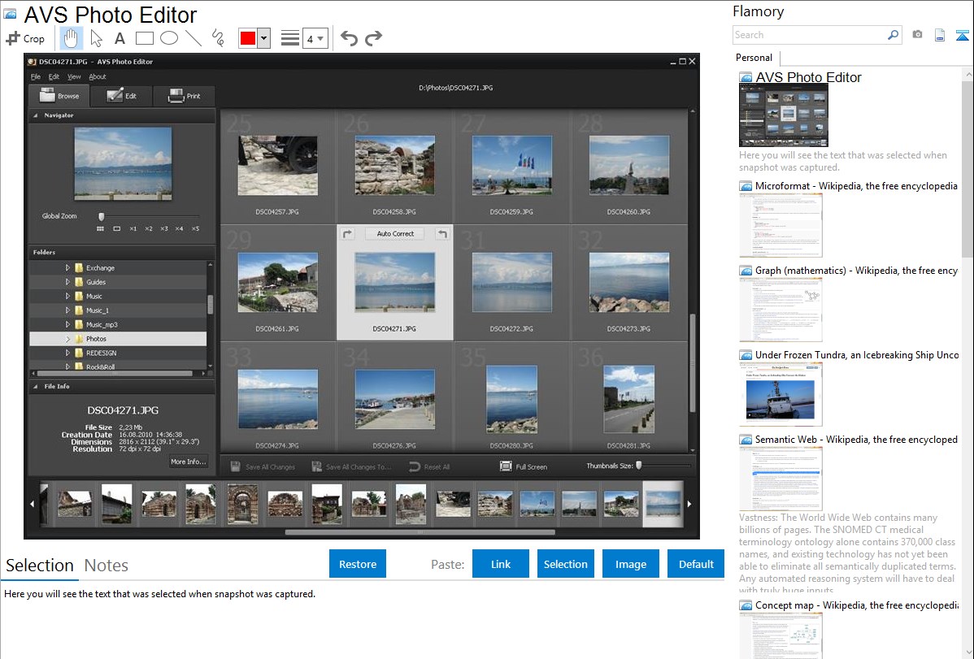974x659 pixels.
Task: Rotate DSC04271.JPG clockwise
Action: (348, 234)
